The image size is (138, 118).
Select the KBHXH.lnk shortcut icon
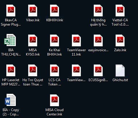point(54,11)
